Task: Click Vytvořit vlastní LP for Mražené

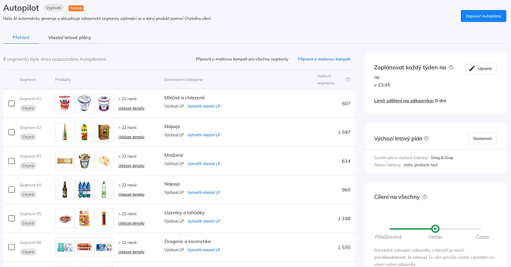Action: [x=204, y=164]
